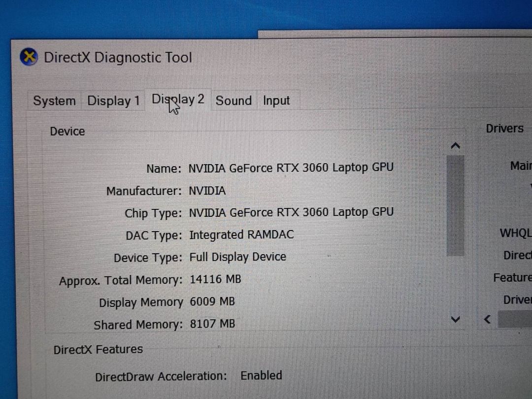The width and height of the screenshot is (532, 399).
Task: Click the Approx. Total Memory value
Action: [215, 279]
